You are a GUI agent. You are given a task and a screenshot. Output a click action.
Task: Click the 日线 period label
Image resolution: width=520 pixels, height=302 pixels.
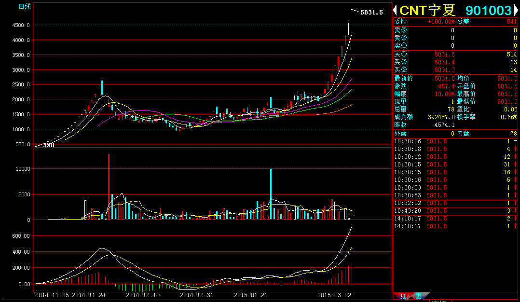[25, 6]
